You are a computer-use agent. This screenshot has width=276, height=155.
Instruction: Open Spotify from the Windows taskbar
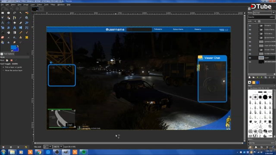point(84,152)
